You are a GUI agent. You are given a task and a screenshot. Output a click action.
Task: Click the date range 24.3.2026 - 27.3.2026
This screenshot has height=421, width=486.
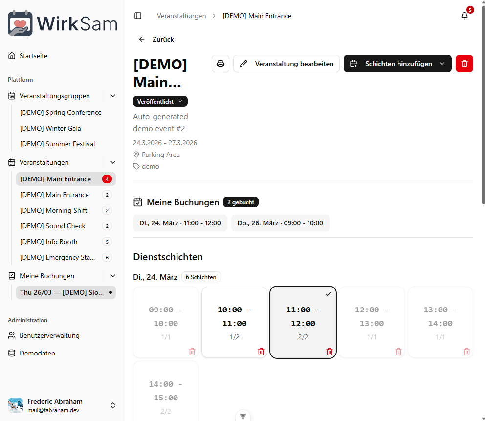[165, 143]
